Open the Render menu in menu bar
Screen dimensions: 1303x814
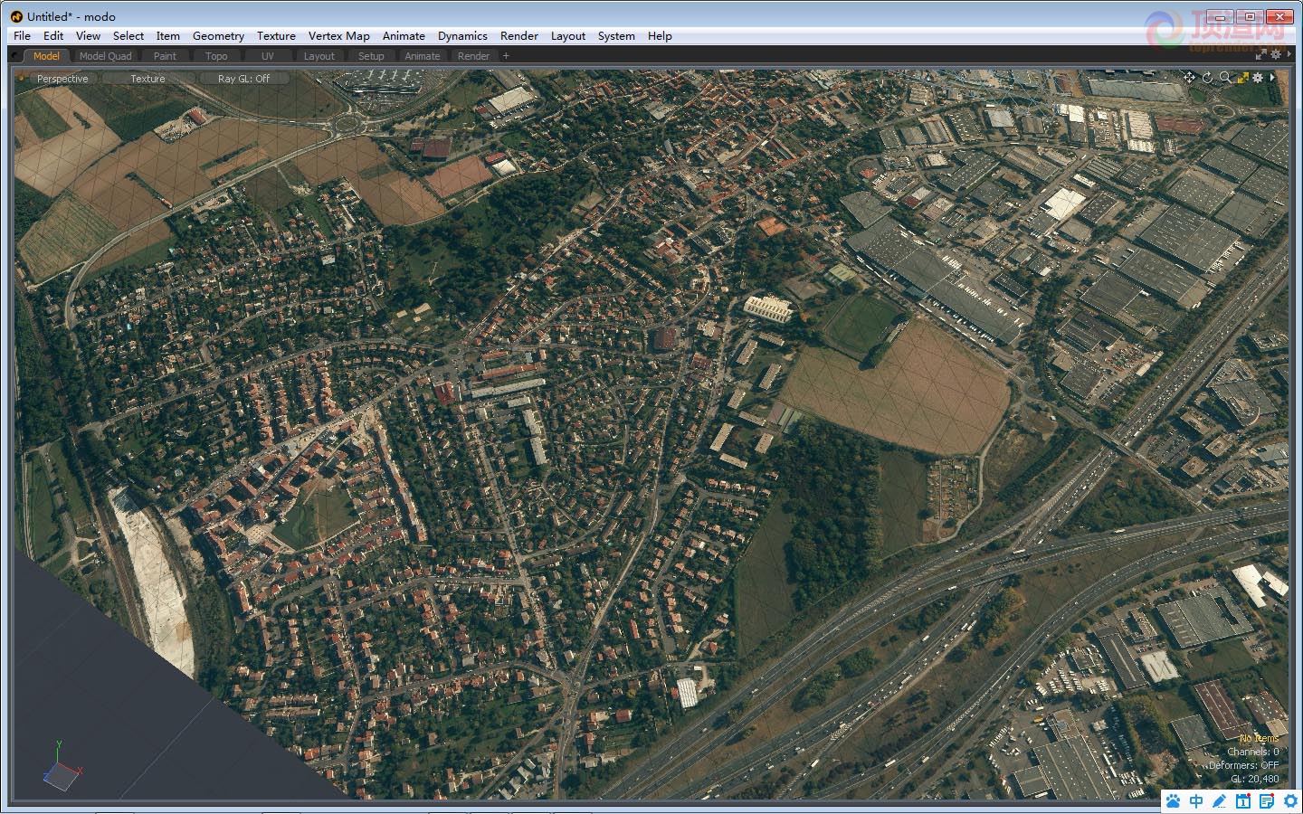[519, 36]
